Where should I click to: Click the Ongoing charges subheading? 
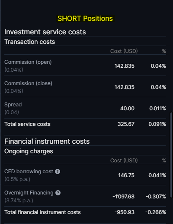(x=29, y=151)
